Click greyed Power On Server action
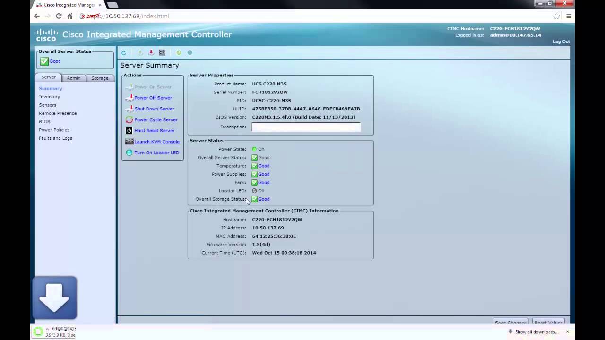The height and width of the screenshot is (340, 605). click(153, 87)
